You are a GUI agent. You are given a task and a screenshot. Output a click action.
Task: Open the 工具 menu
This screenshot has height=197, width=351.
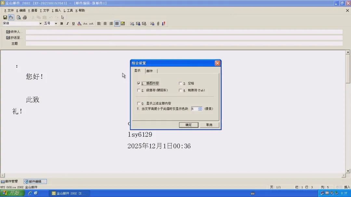[x=68, y=10]
